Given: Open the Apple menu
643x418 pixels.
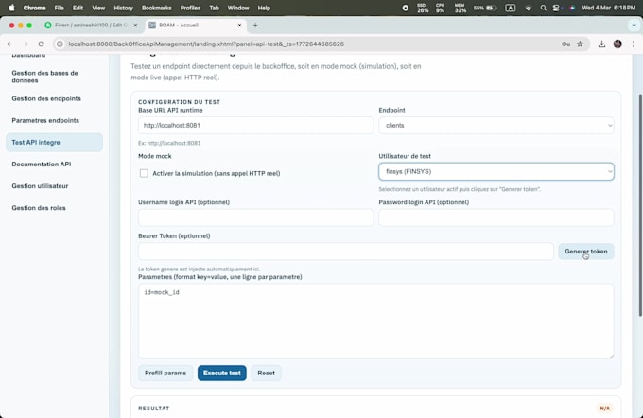Looking at the screenshot, I should (11, 8).
